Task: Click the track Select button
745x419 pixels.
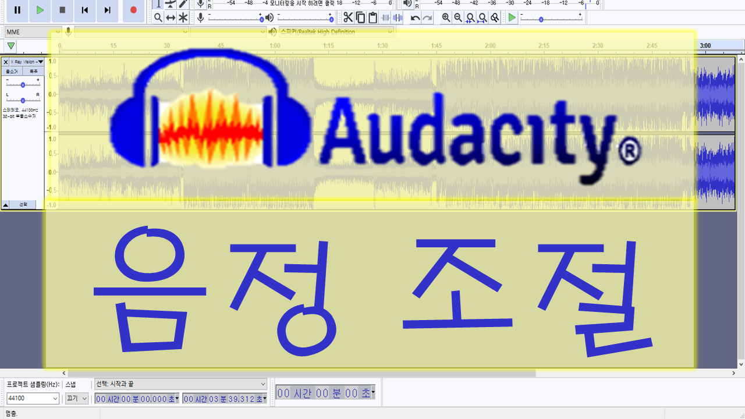Action: click(x=23, y=205)
